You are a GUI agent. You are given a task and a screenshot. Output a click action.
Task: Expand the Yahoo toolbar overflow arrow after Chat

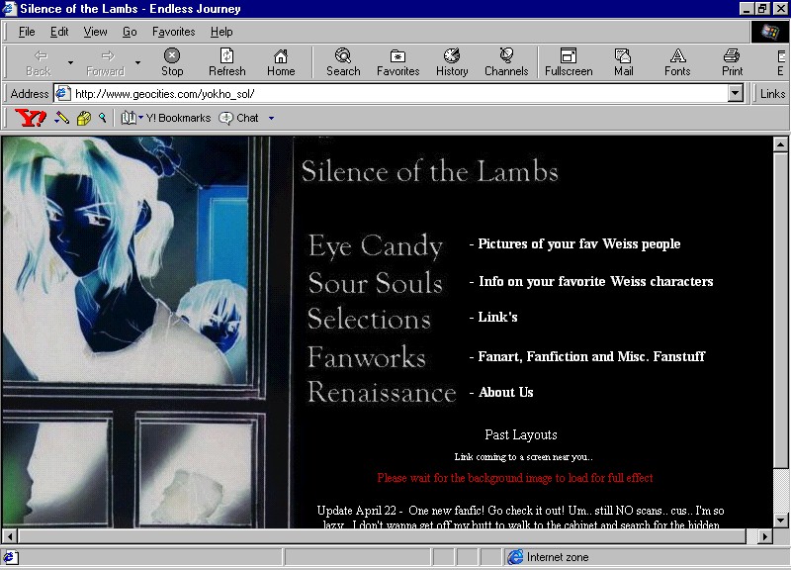tap(271, 118)
